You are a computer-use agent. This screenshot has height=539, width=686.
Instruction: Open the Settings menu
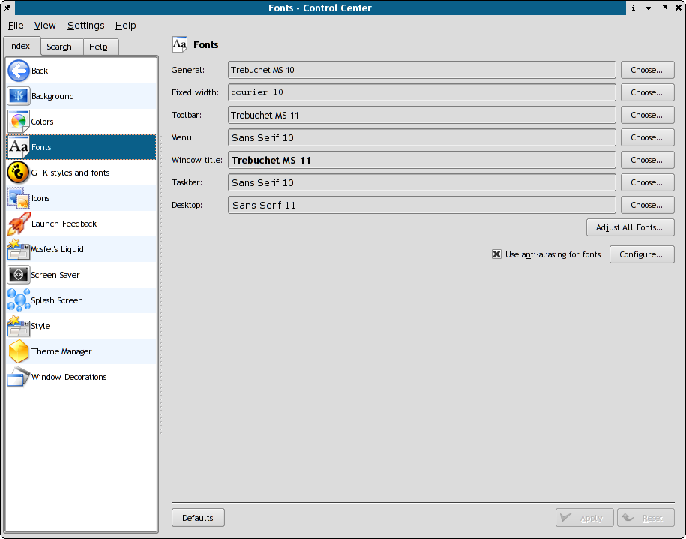tap(85, 26)
